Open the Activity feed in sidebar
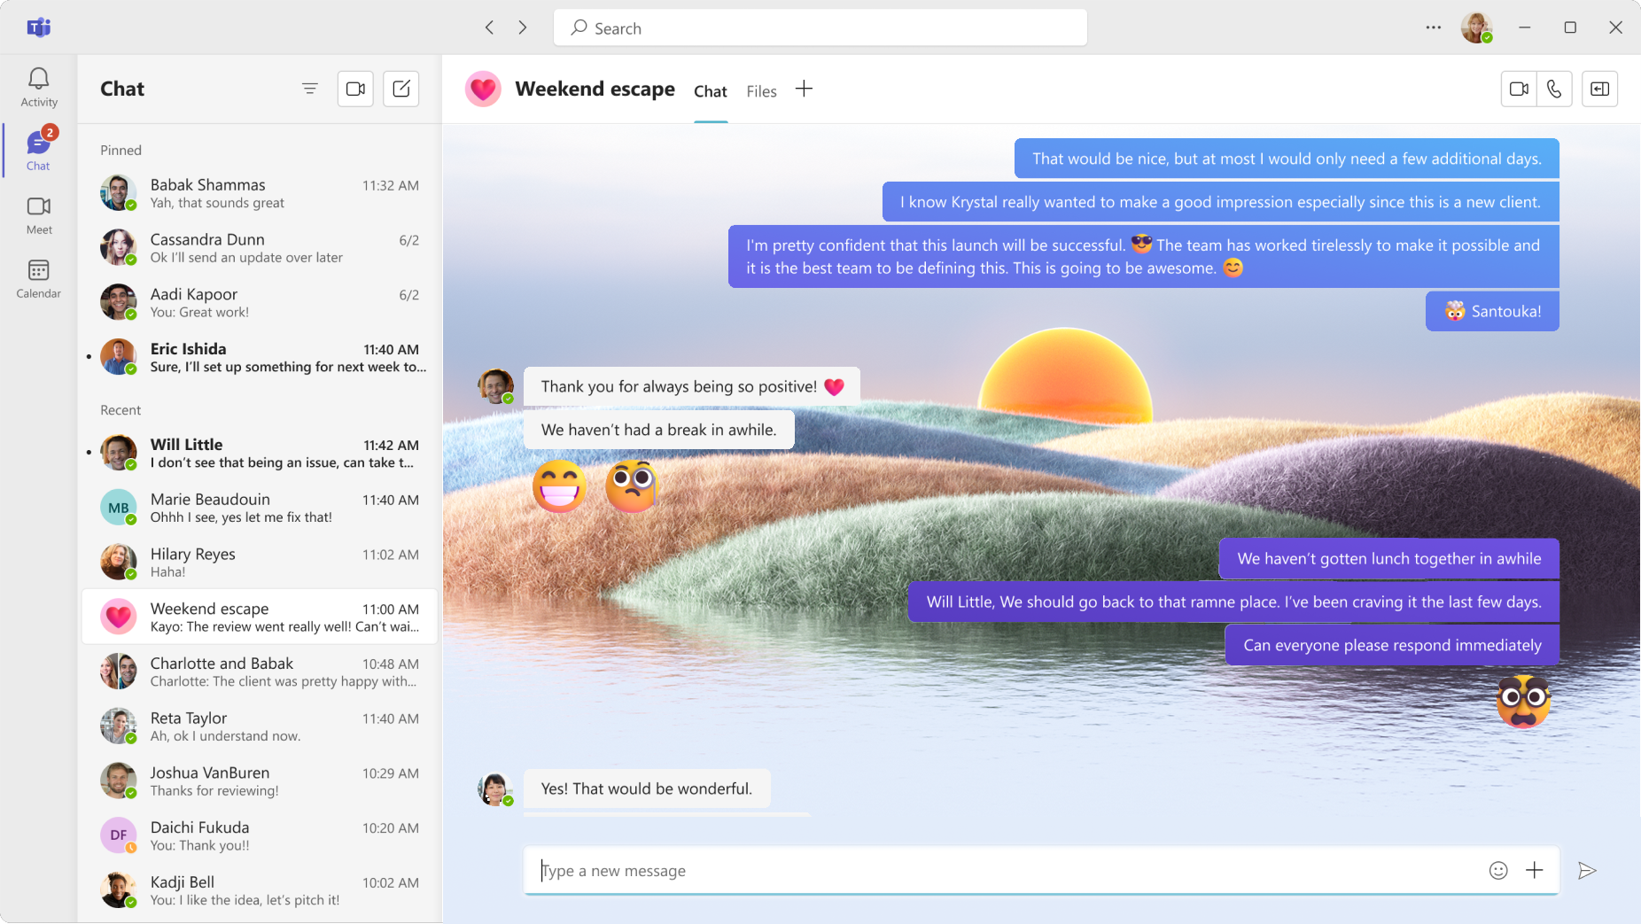This screenshot has width=1641, height=924. click(38, 87)
